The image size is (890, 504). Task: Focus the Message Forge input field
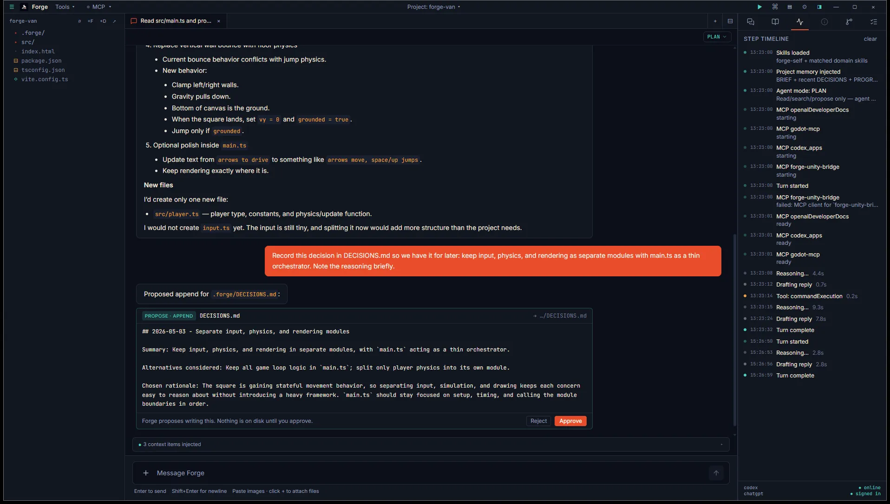pos(431,473)
